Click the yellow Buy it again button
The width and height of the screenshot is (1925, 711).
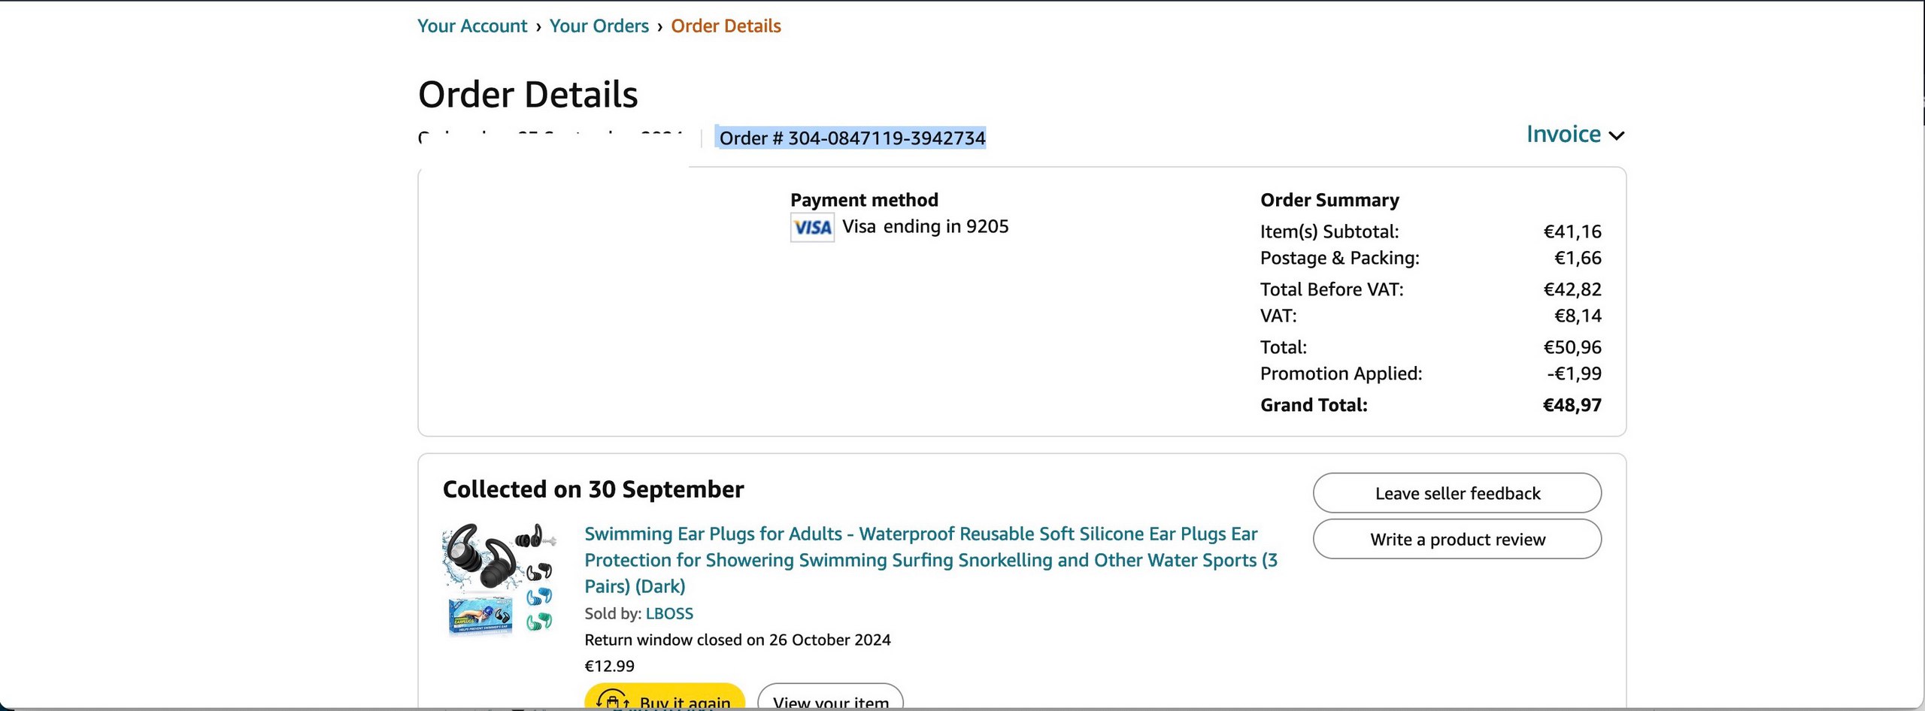pyautogui.click(x=665, y=700)
